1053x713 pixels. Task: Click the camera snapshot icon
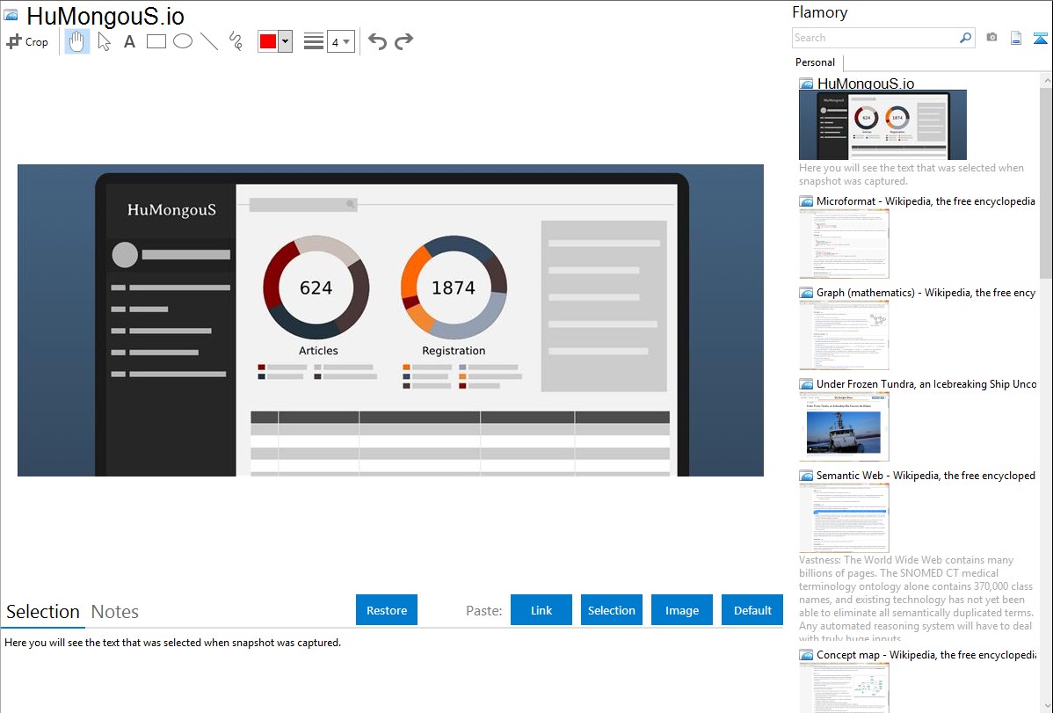pos(991,38)
